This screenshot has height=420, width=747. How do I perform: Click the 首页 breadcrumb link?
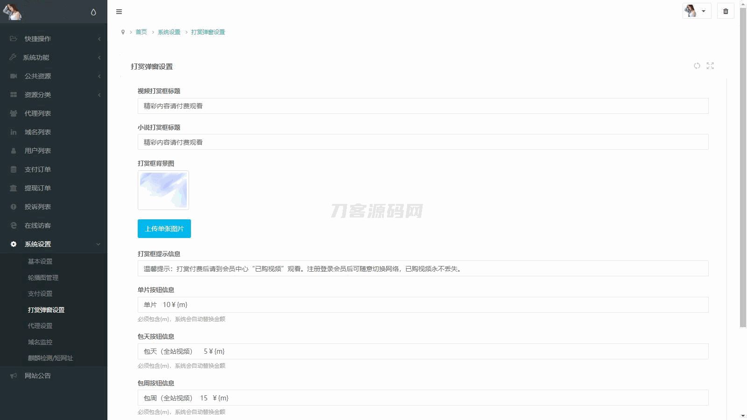pyautogui.click(x=141, y=32)
